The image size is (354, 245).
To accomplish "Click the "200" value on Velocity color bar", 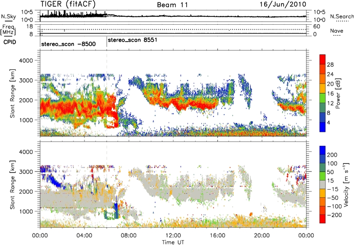I will 332,155.
